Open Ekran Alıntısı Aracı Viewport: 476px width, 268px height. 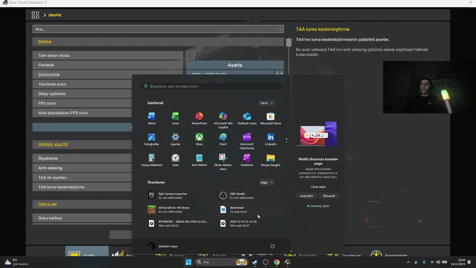[x=223, y=162]
